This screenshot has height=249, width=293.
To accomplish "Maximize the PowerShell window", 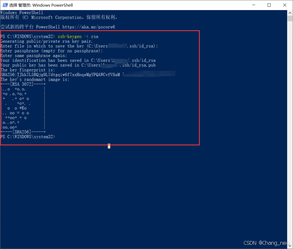I will [x=269, y=5].
